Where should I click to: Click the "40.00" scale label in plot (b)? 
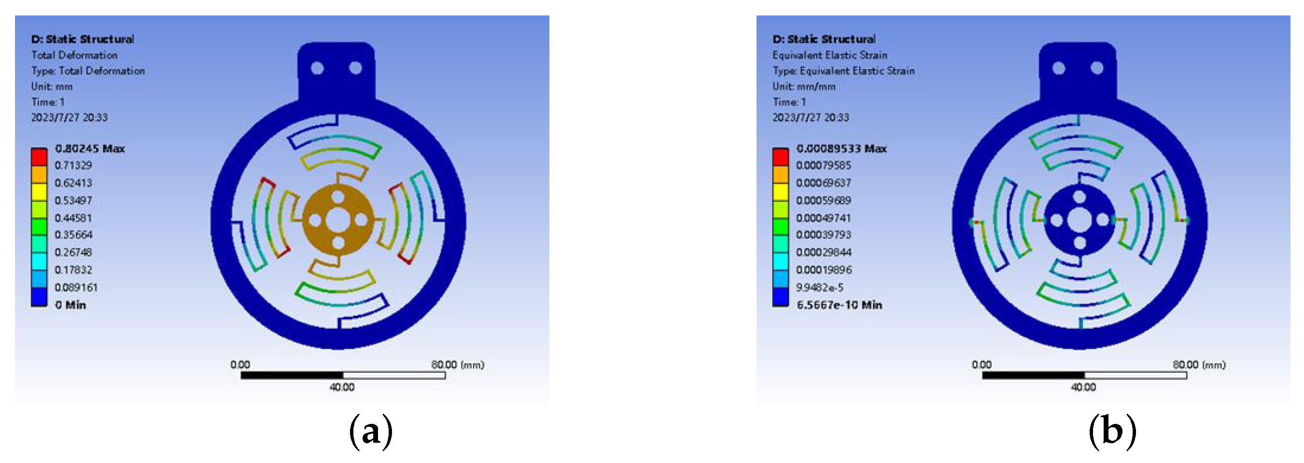1084,388
